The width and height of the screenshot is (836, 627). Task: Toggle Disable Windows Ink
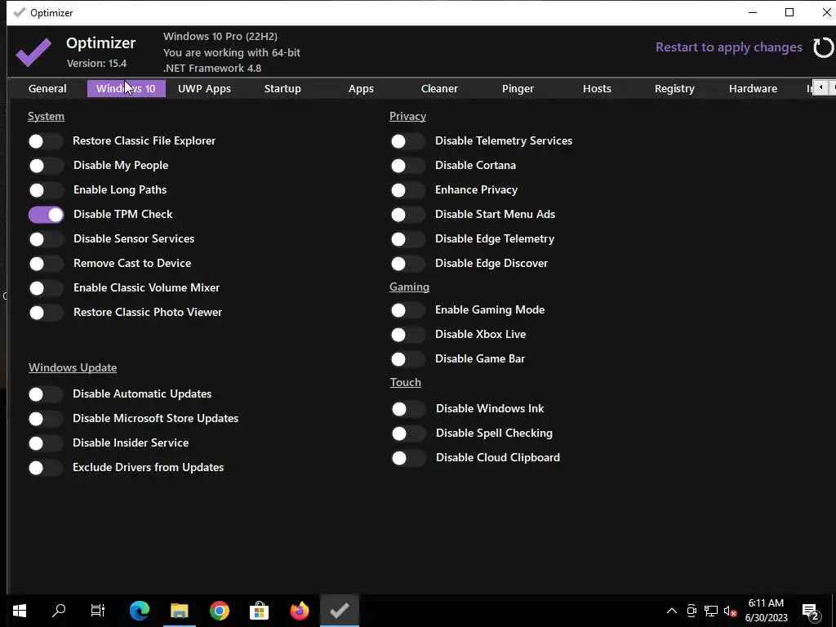pos(408,409)
